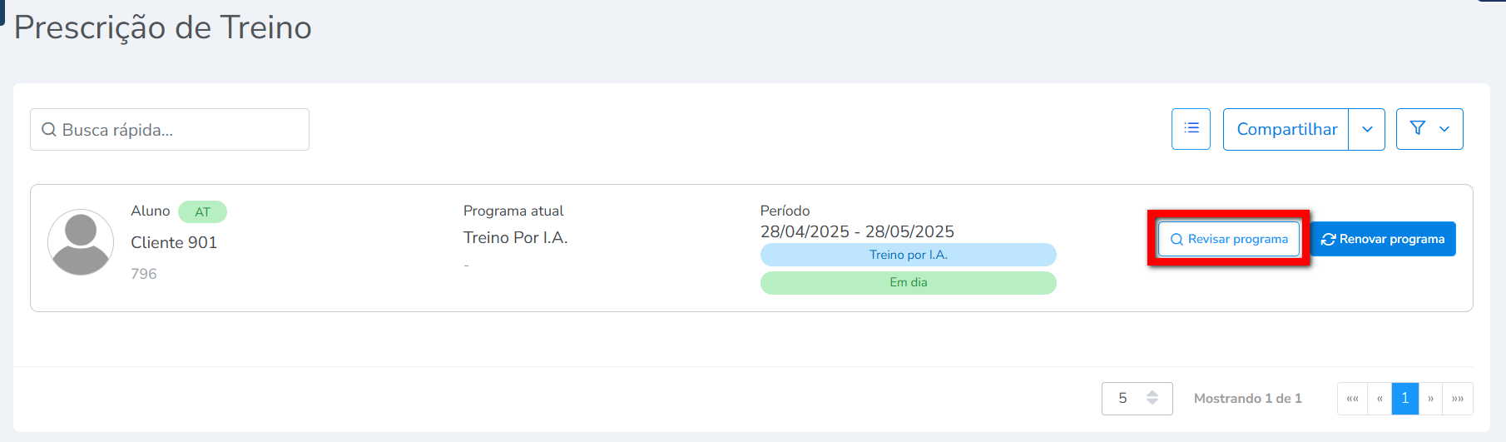The image size is (1506, 442).
Task: Jump to the last page arrow
Action: click(x=1458, y=399)
